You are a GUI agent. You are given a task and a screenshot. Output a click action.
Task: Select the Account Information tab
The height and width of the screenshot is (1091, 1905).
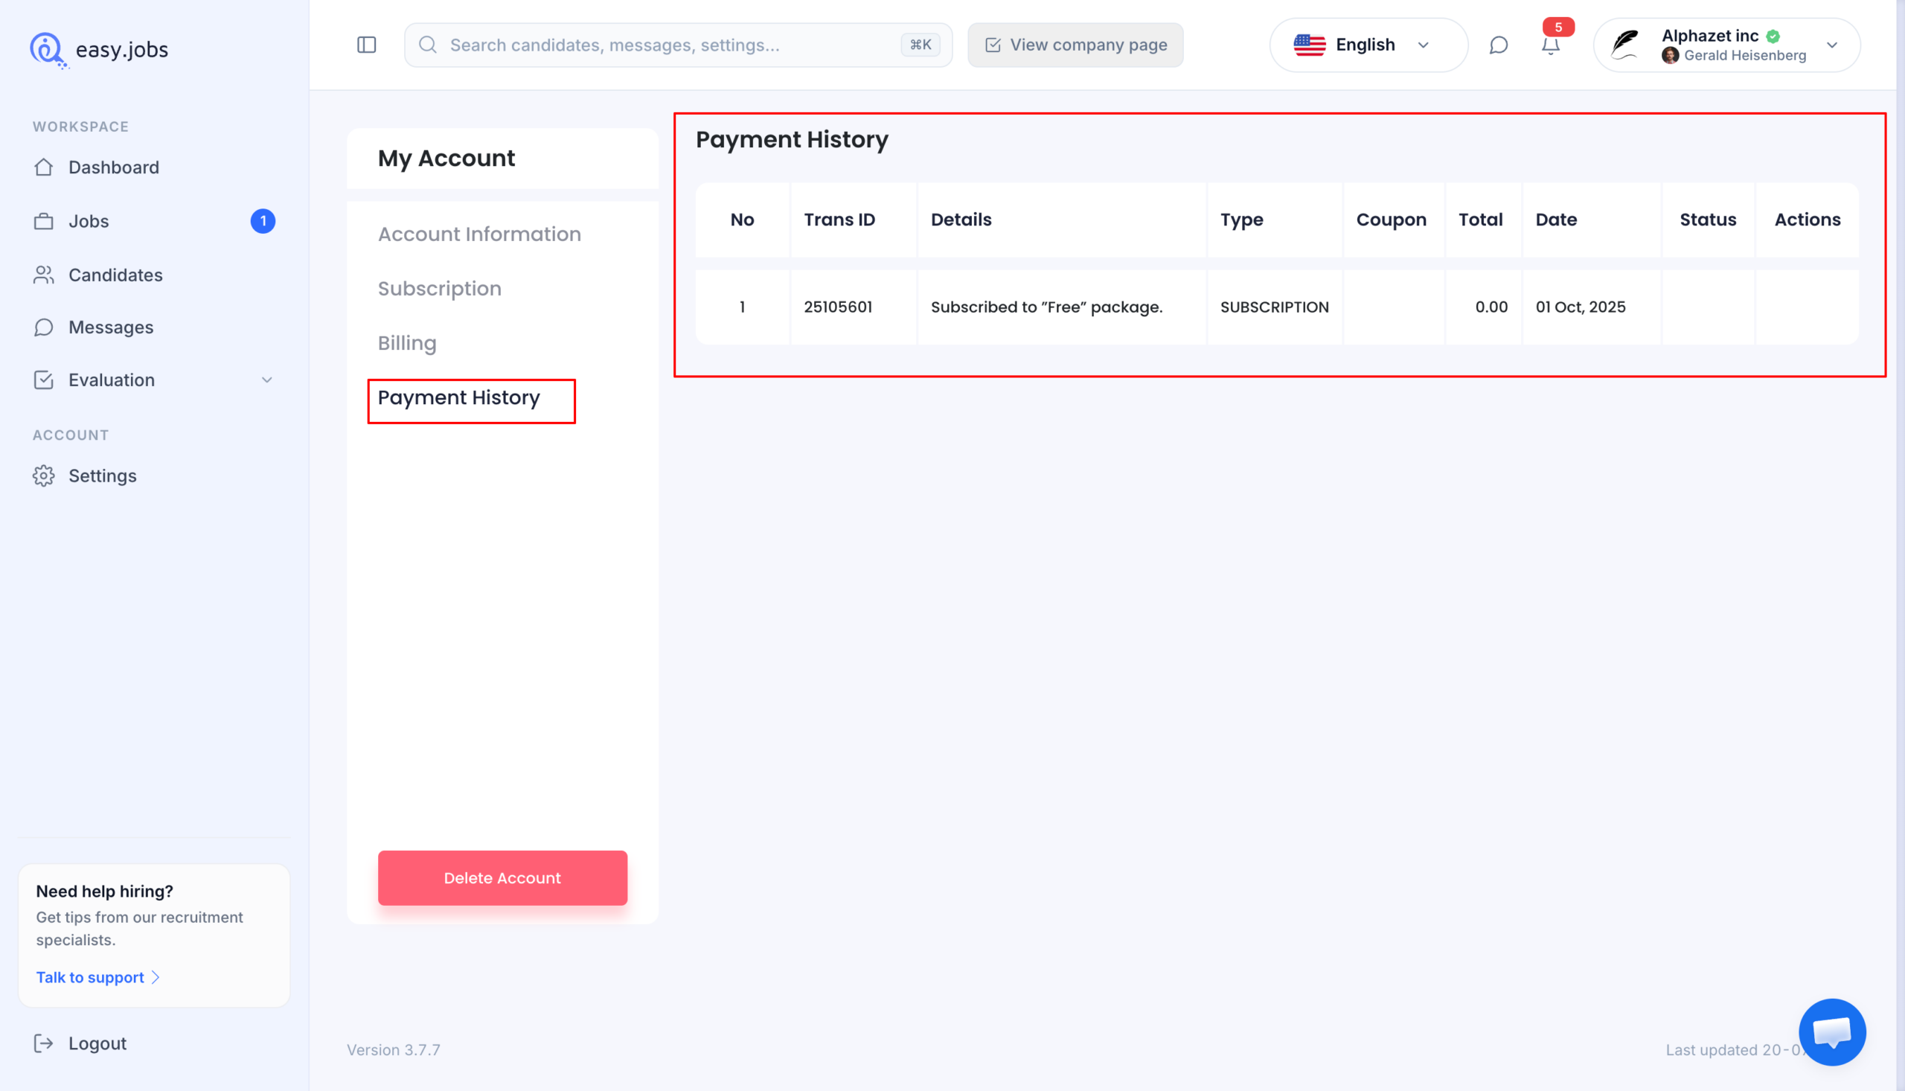tap(478, 234)
